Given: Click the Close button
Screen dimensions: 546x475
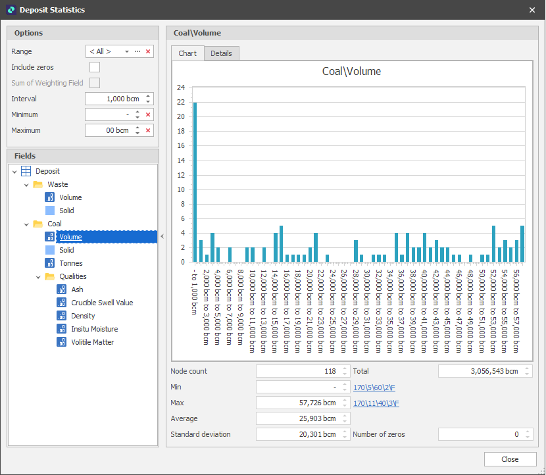Looking at the screenshot, I should (510, 459).
